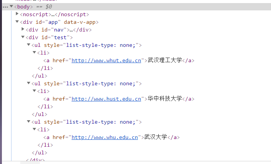
Task: Click the "nav" id value
Action: point(59,30)
